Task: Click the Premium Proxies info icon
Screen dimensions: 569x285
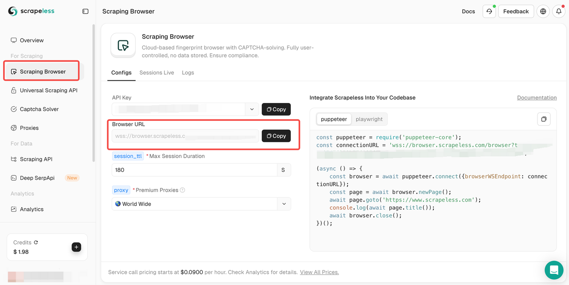Action: click(182, 190)
